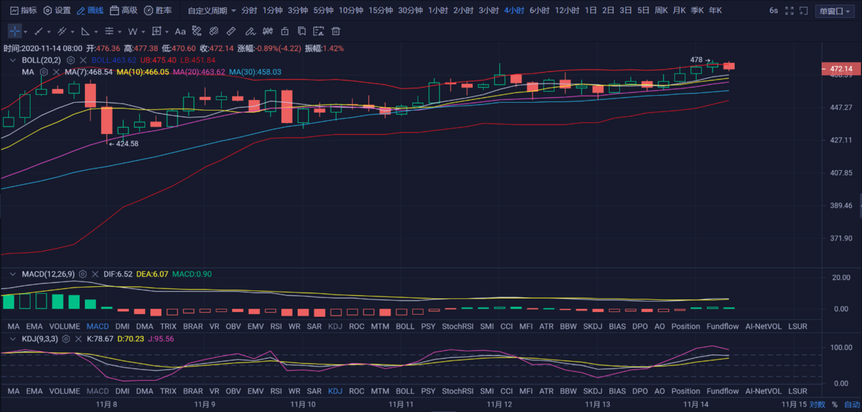The height and width of the screenshot is (412, 862).
Task: Click the 472.14 current price label
Action: pyautogui.click(x=840, y=69)
